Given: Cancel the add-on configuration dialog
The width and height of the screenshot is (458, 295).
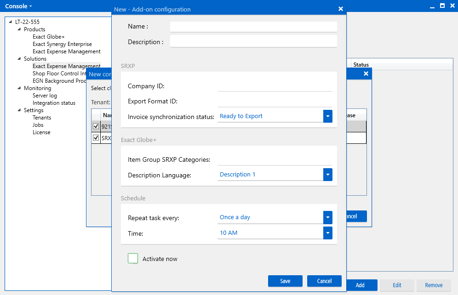Looking at the screenshot, I should tap(324, 281).
